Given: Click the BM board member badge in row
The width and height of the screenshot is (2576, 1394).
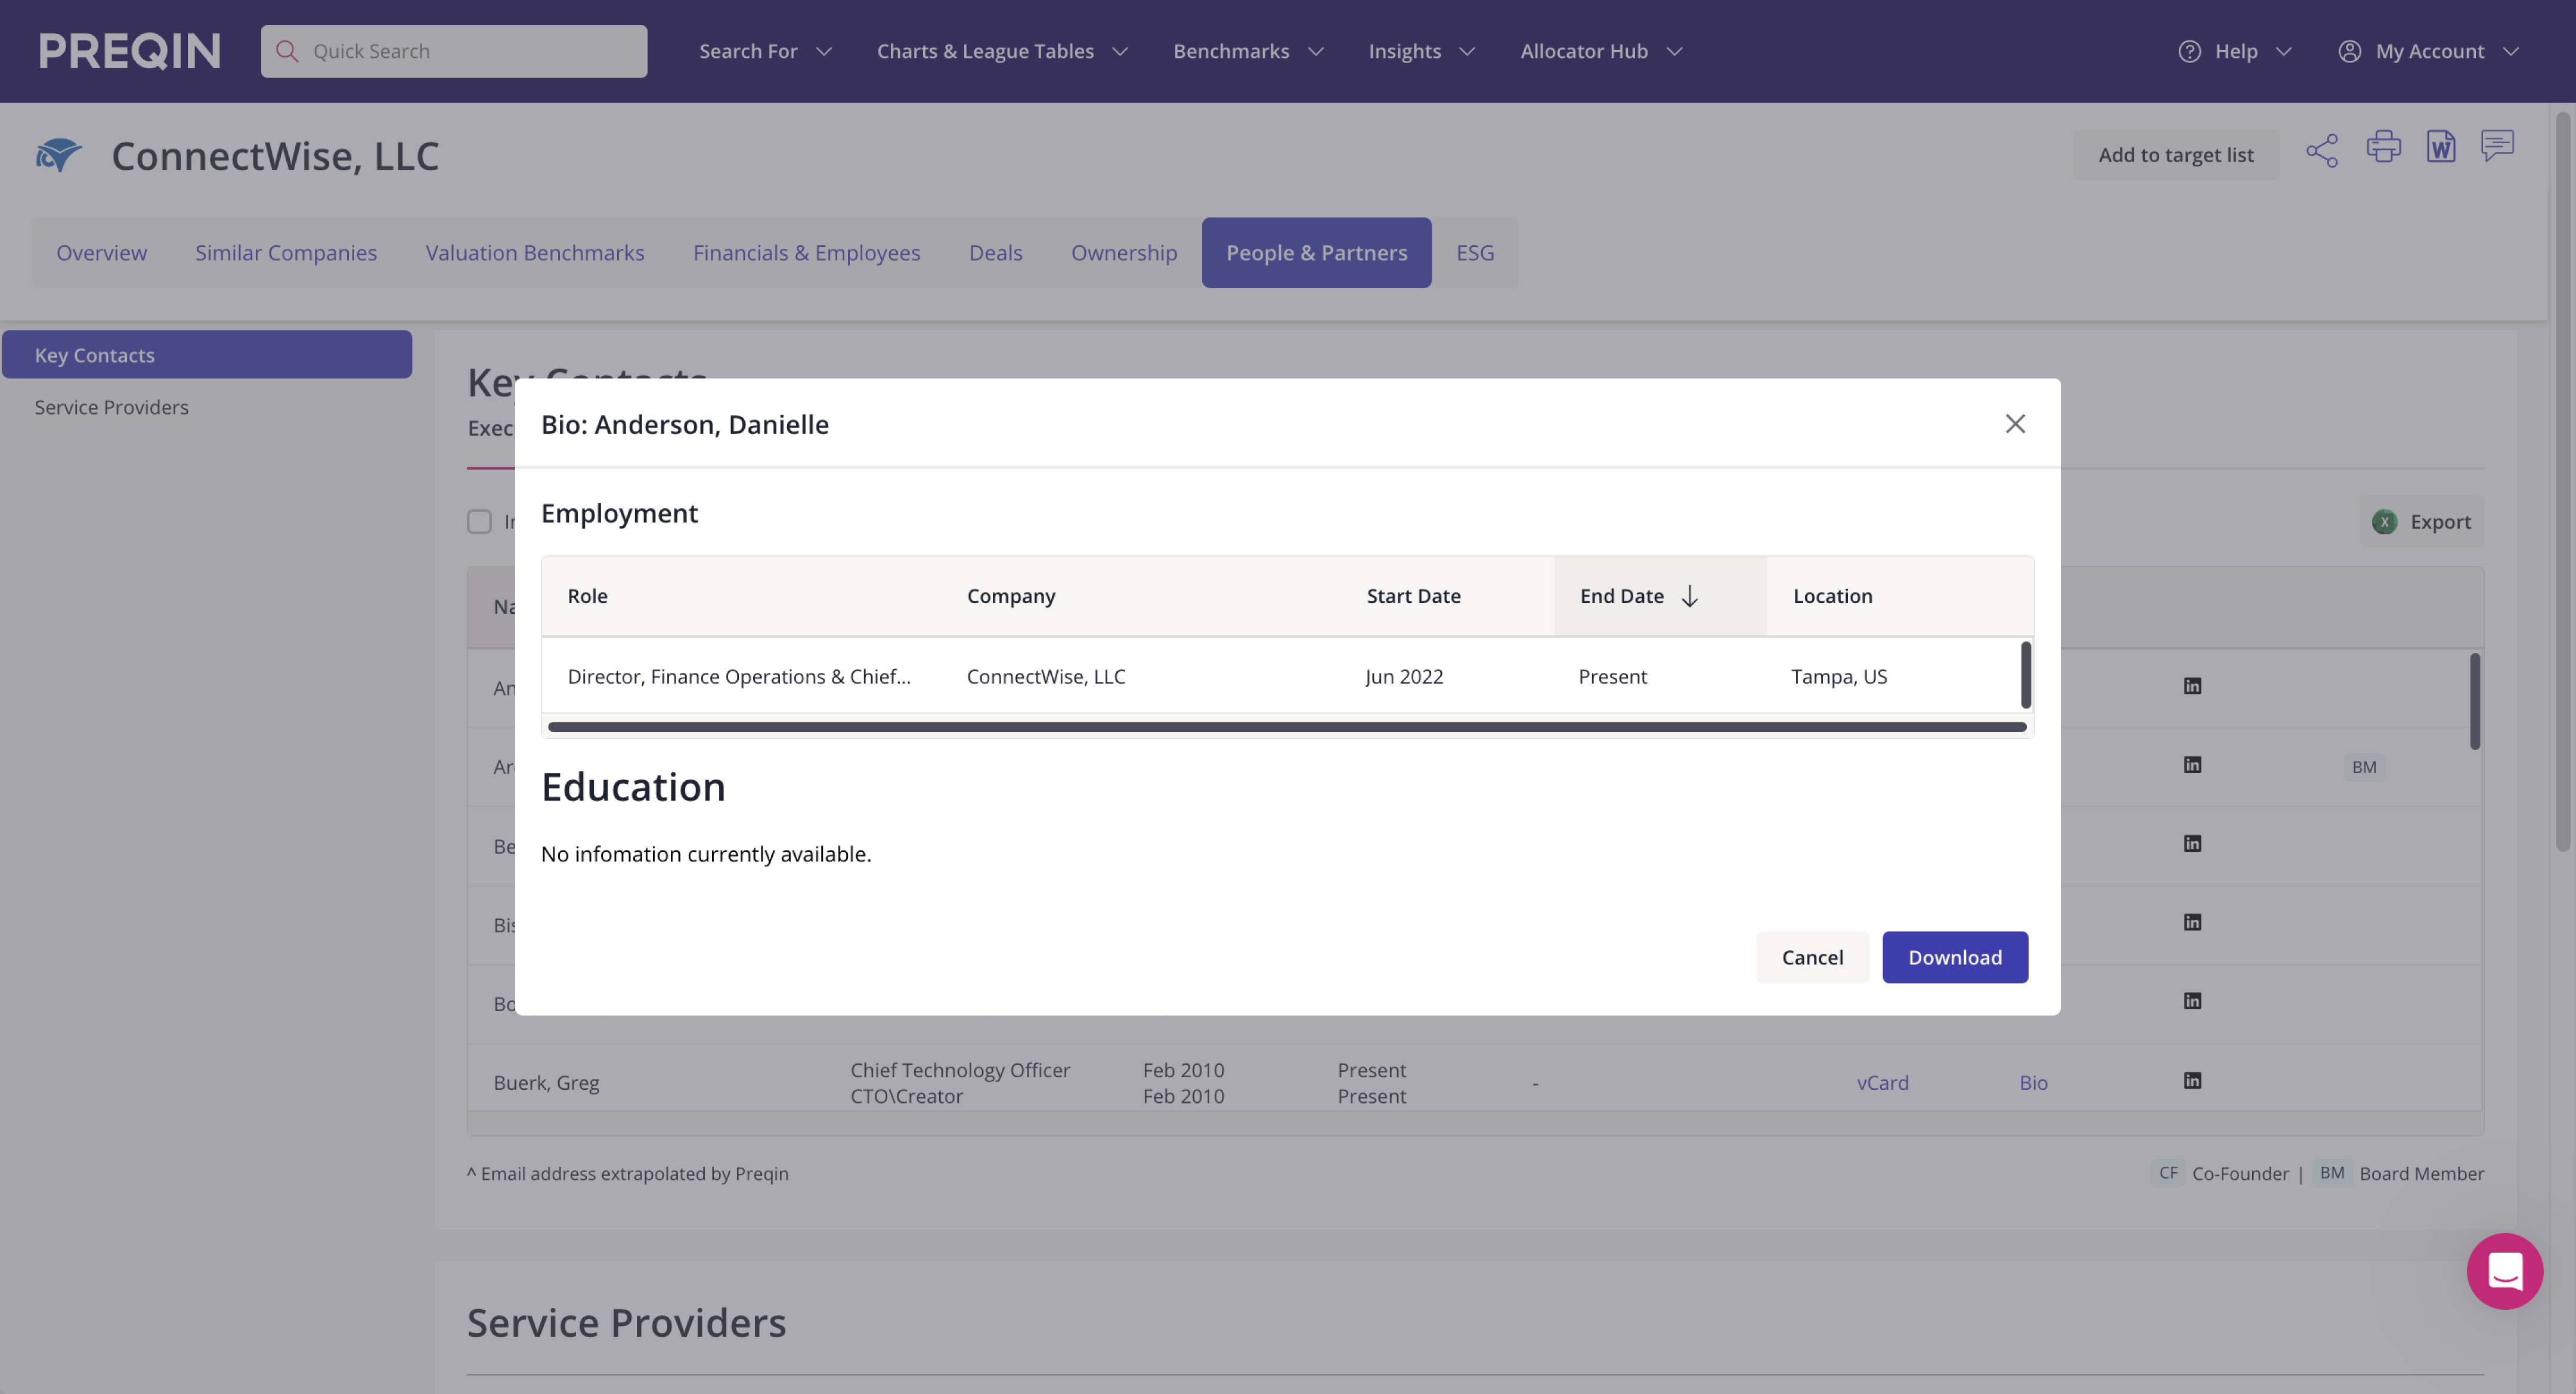Looking at the screenshot, I should [2364, 767].
